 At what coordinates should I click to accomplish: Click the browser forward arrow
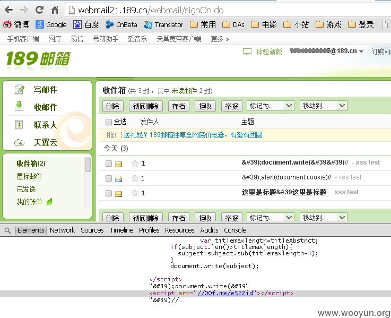(24, 10)
